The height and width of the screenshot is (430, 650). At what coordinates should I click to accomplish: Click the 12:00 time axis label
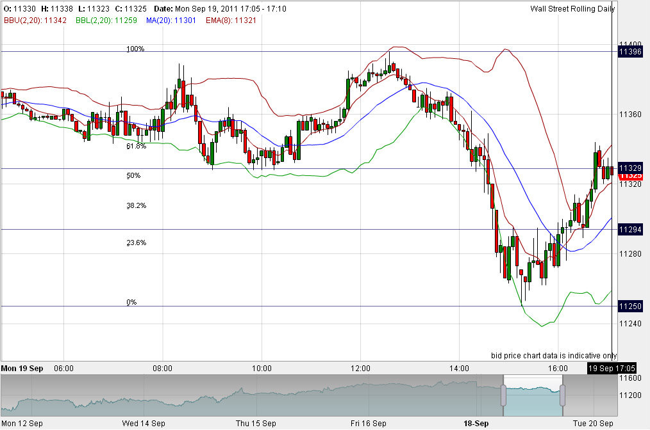click(x=360, y=369)
